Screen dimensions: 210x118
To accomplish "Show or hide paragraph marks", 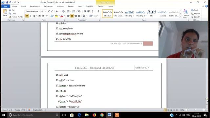I will coord(98,11).
